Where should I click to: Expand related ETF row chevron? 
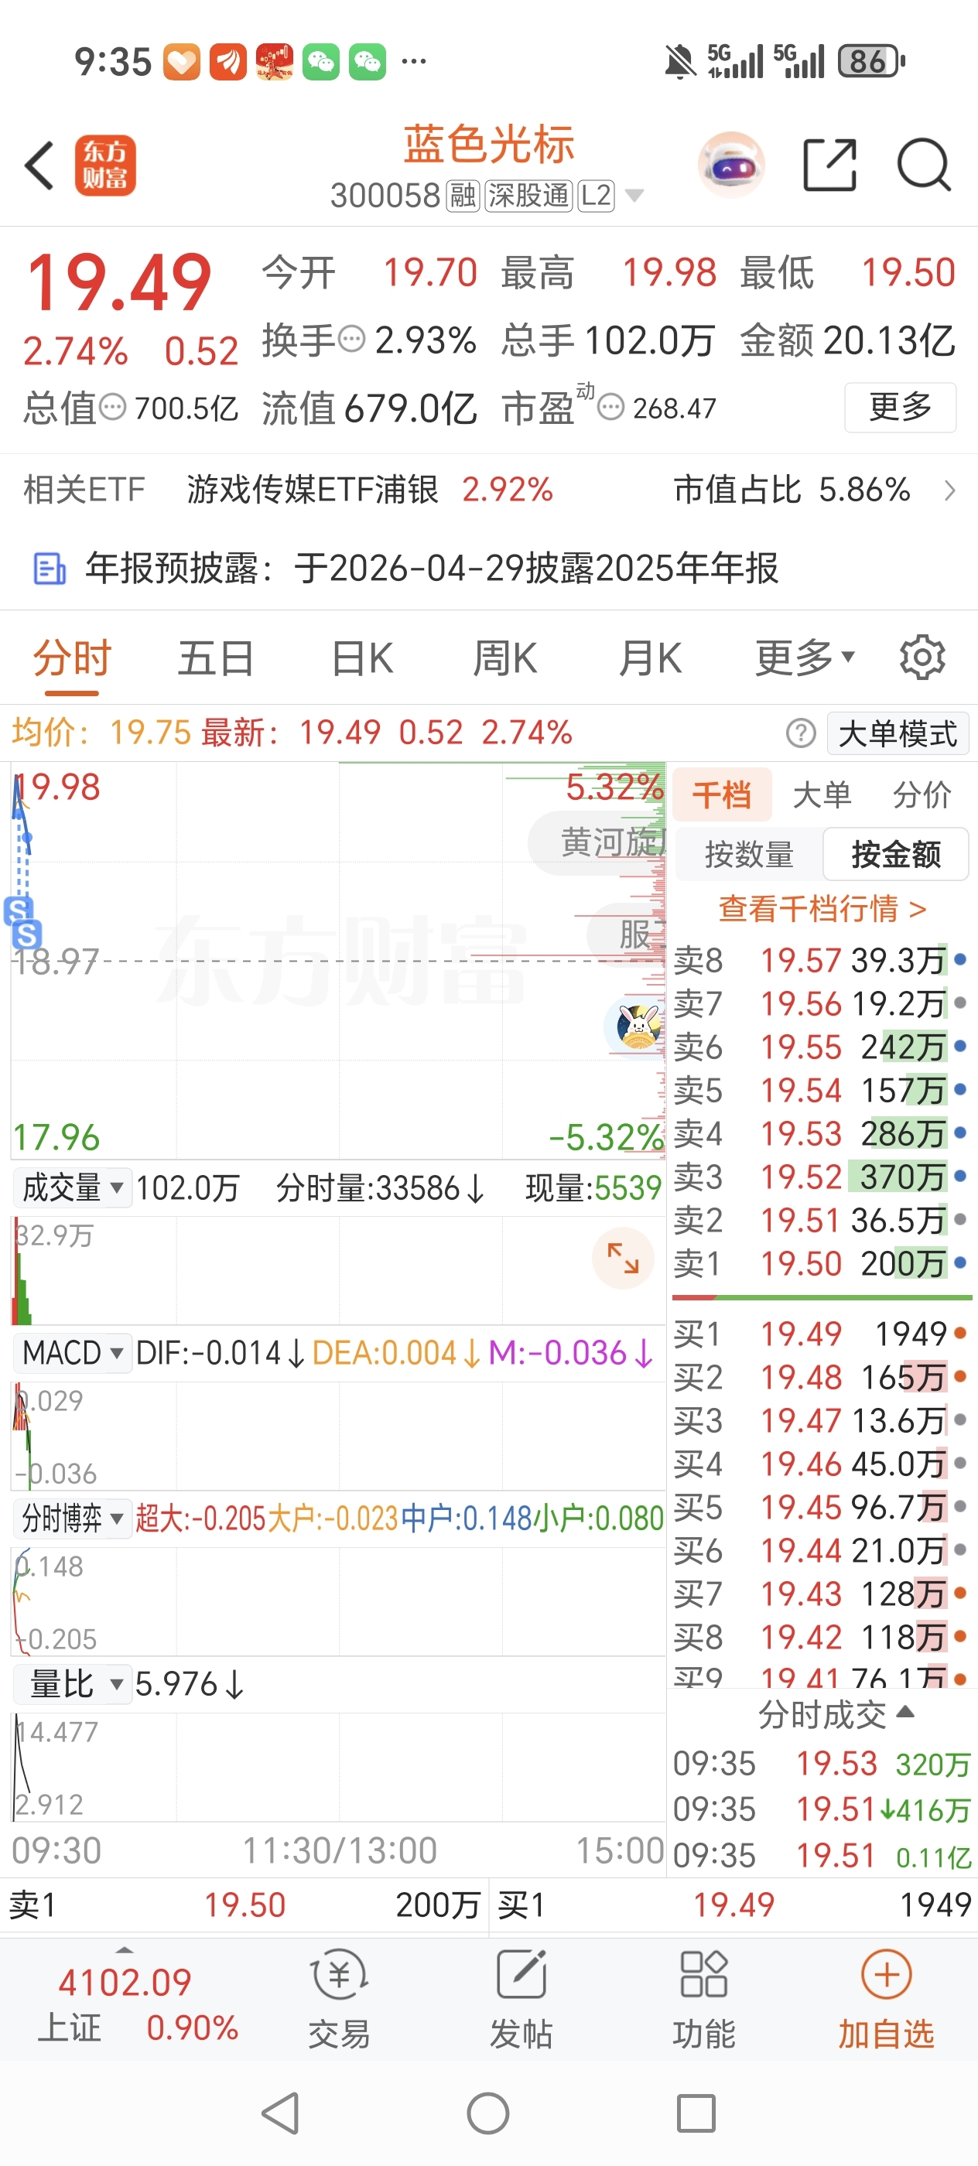[949, 490]
